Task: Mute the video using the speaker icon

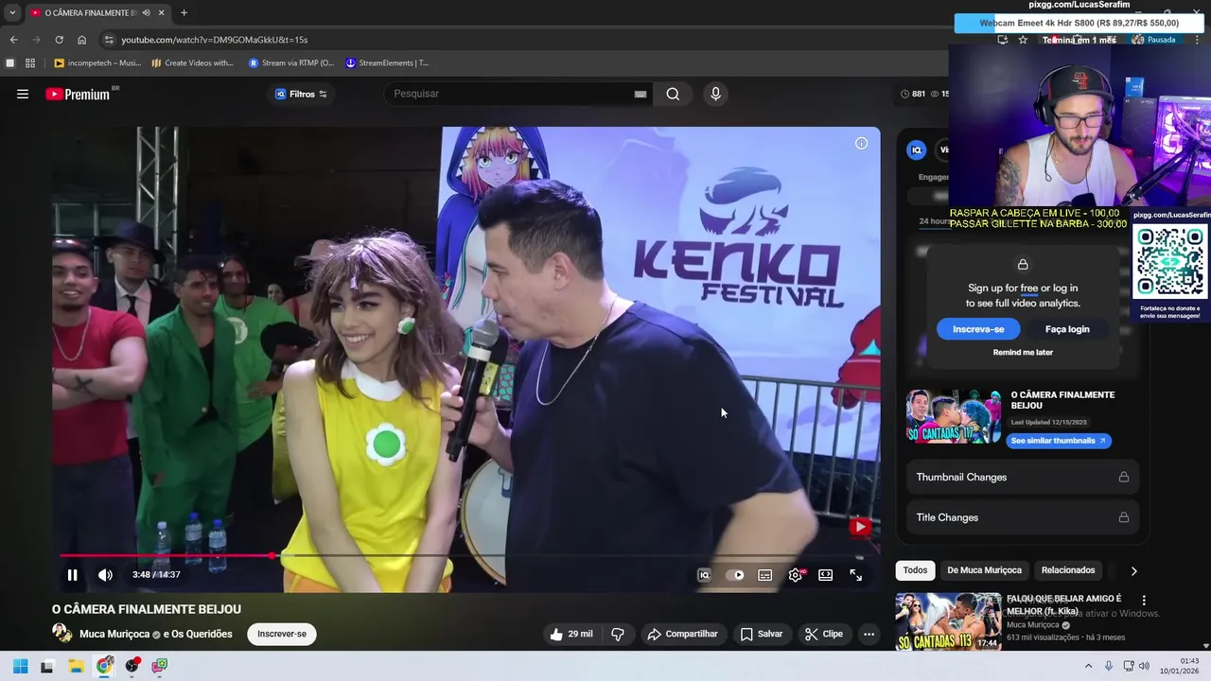Action: [x=105, y=575]
